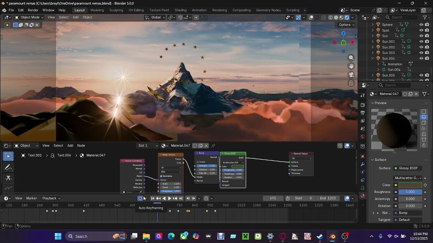Open the File menu
433x243 pixels.
11,10
